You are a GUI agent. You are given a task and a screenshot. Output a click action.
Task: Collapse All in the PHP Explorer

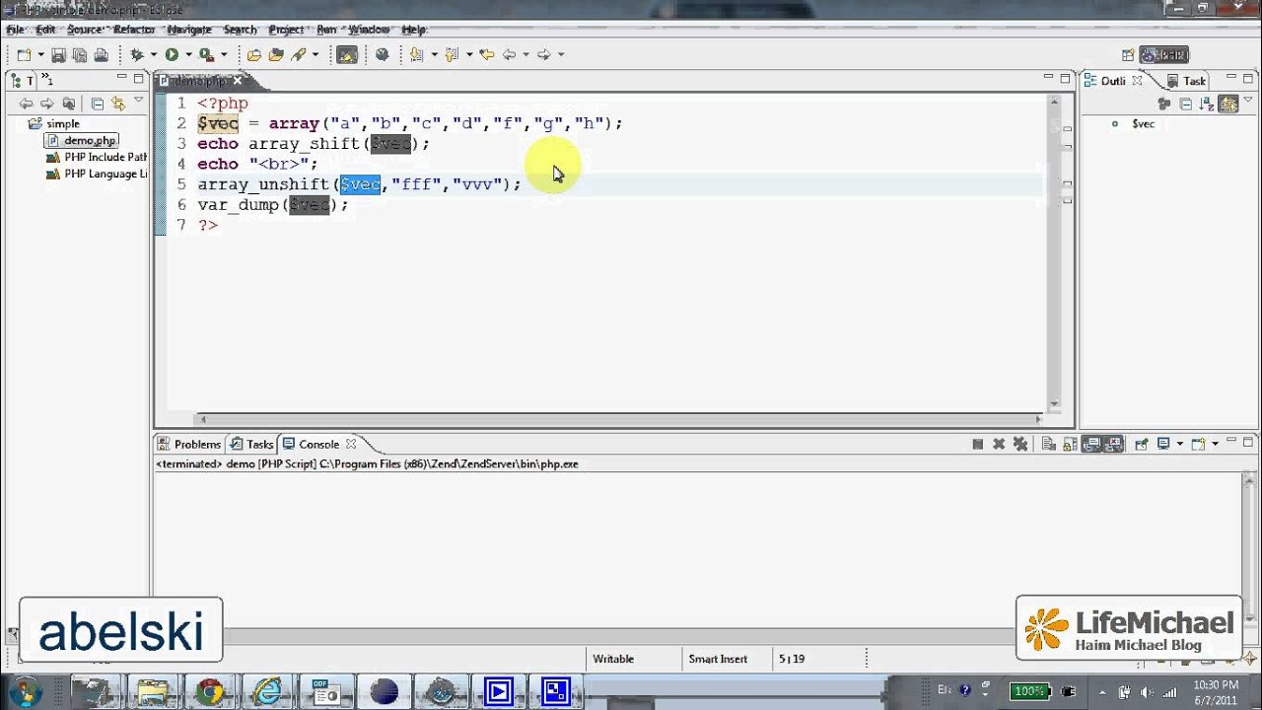click(97, 104)
